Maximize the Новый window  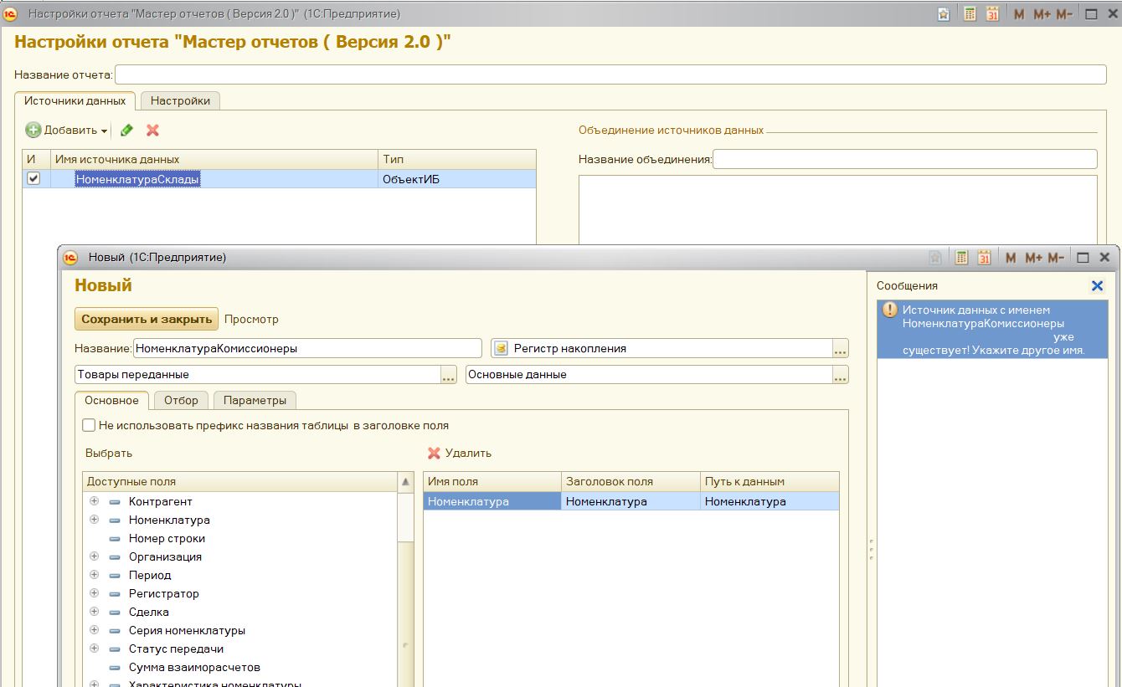coord(1083,258)
